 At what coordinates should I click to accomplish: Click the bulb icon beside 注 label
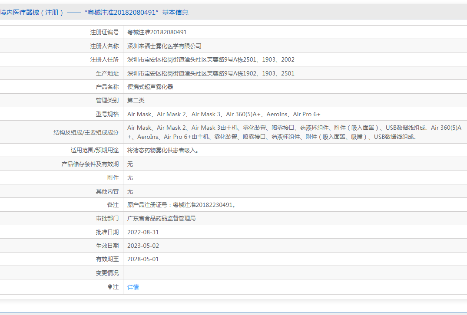110,287
